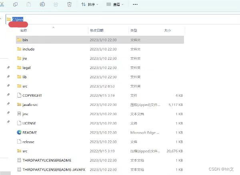Select the lib folder icon
Screen dimensions: 240x175
click(x=19, y=77)
